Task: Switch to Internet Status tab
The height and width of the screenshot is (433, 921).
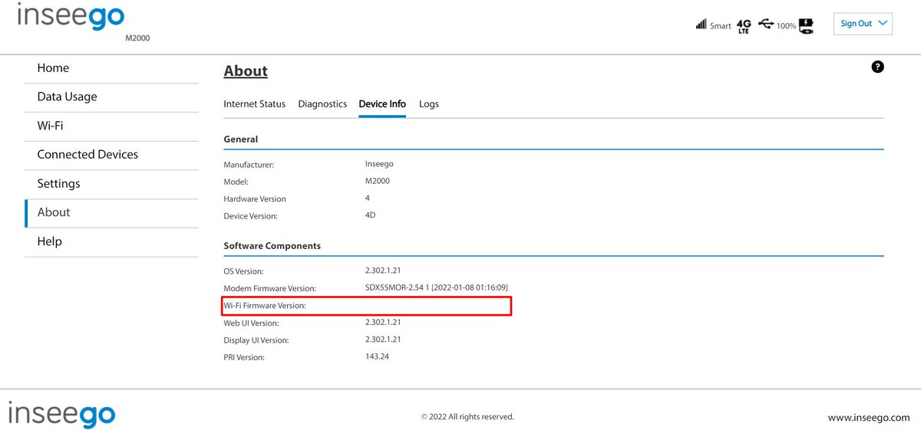Action: (x=254, y=104)
